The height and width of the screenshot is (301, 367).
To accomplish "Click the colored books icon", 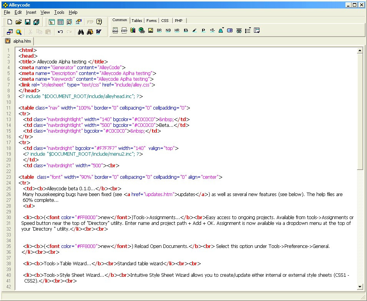I will 133,30.
